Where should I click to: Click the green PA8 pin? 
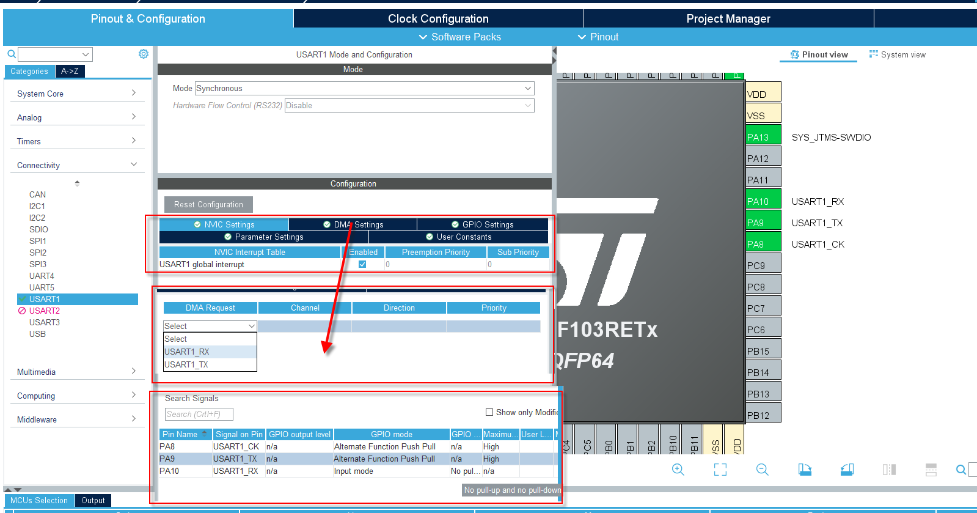pyautogui.click(x=763, y=242)
